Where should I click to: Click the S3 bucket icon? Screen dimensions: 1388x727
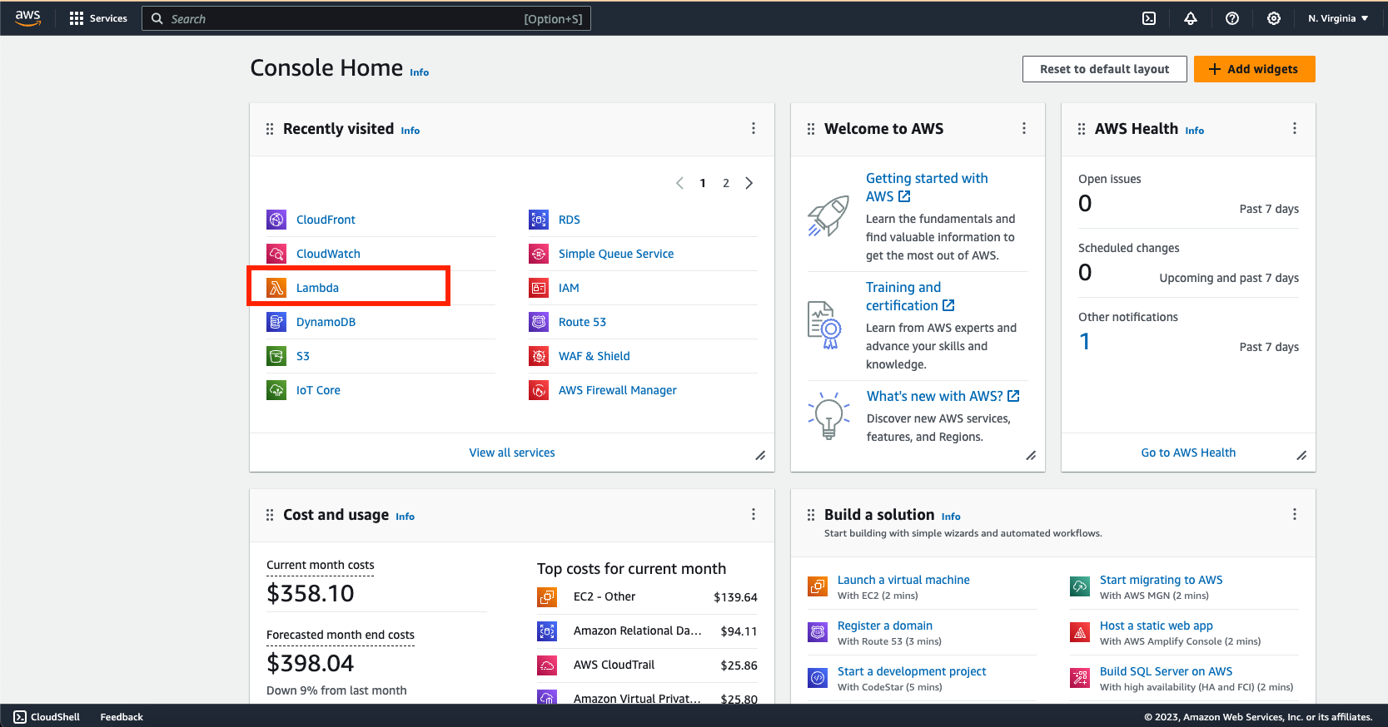(276, 356)
